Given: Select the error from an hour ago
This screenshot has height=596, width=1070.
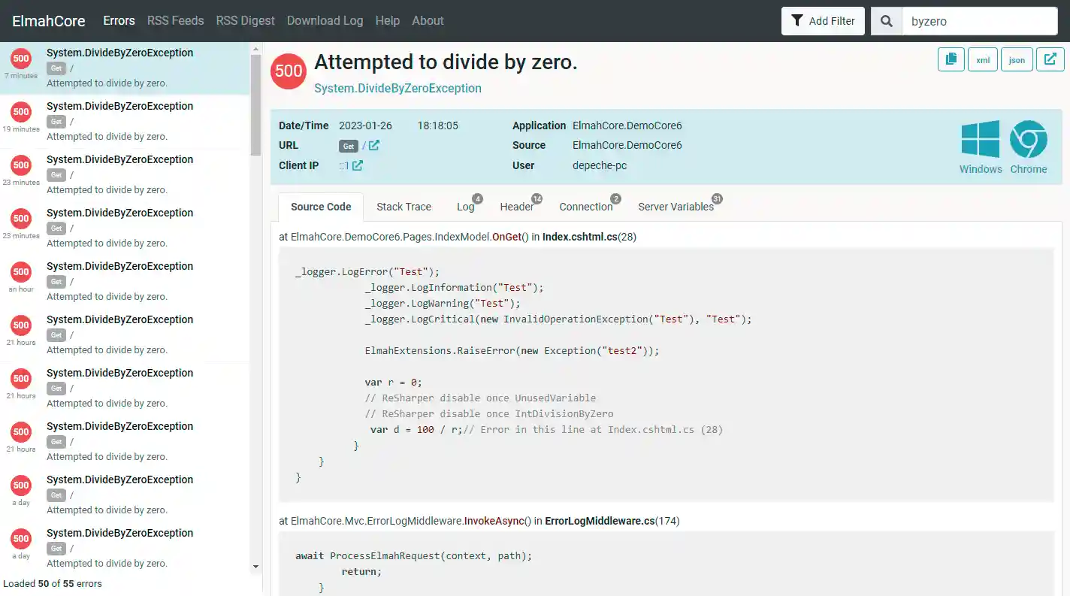Looking at the screenshot, I should tap(125, 282).
